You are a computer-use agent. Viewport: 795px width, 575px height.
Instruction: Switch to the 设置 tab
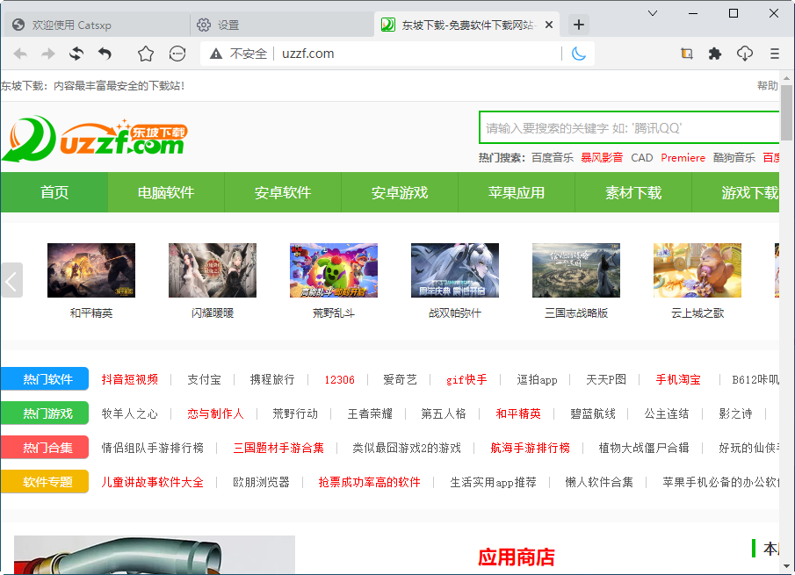tap(282, 25)
